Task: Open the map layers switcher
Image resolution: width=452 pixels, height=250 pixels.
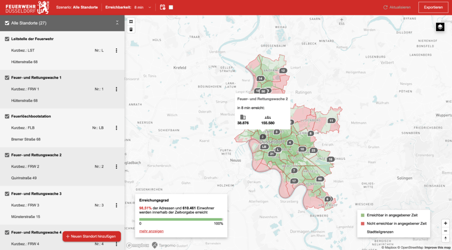Action: point(440,27)
